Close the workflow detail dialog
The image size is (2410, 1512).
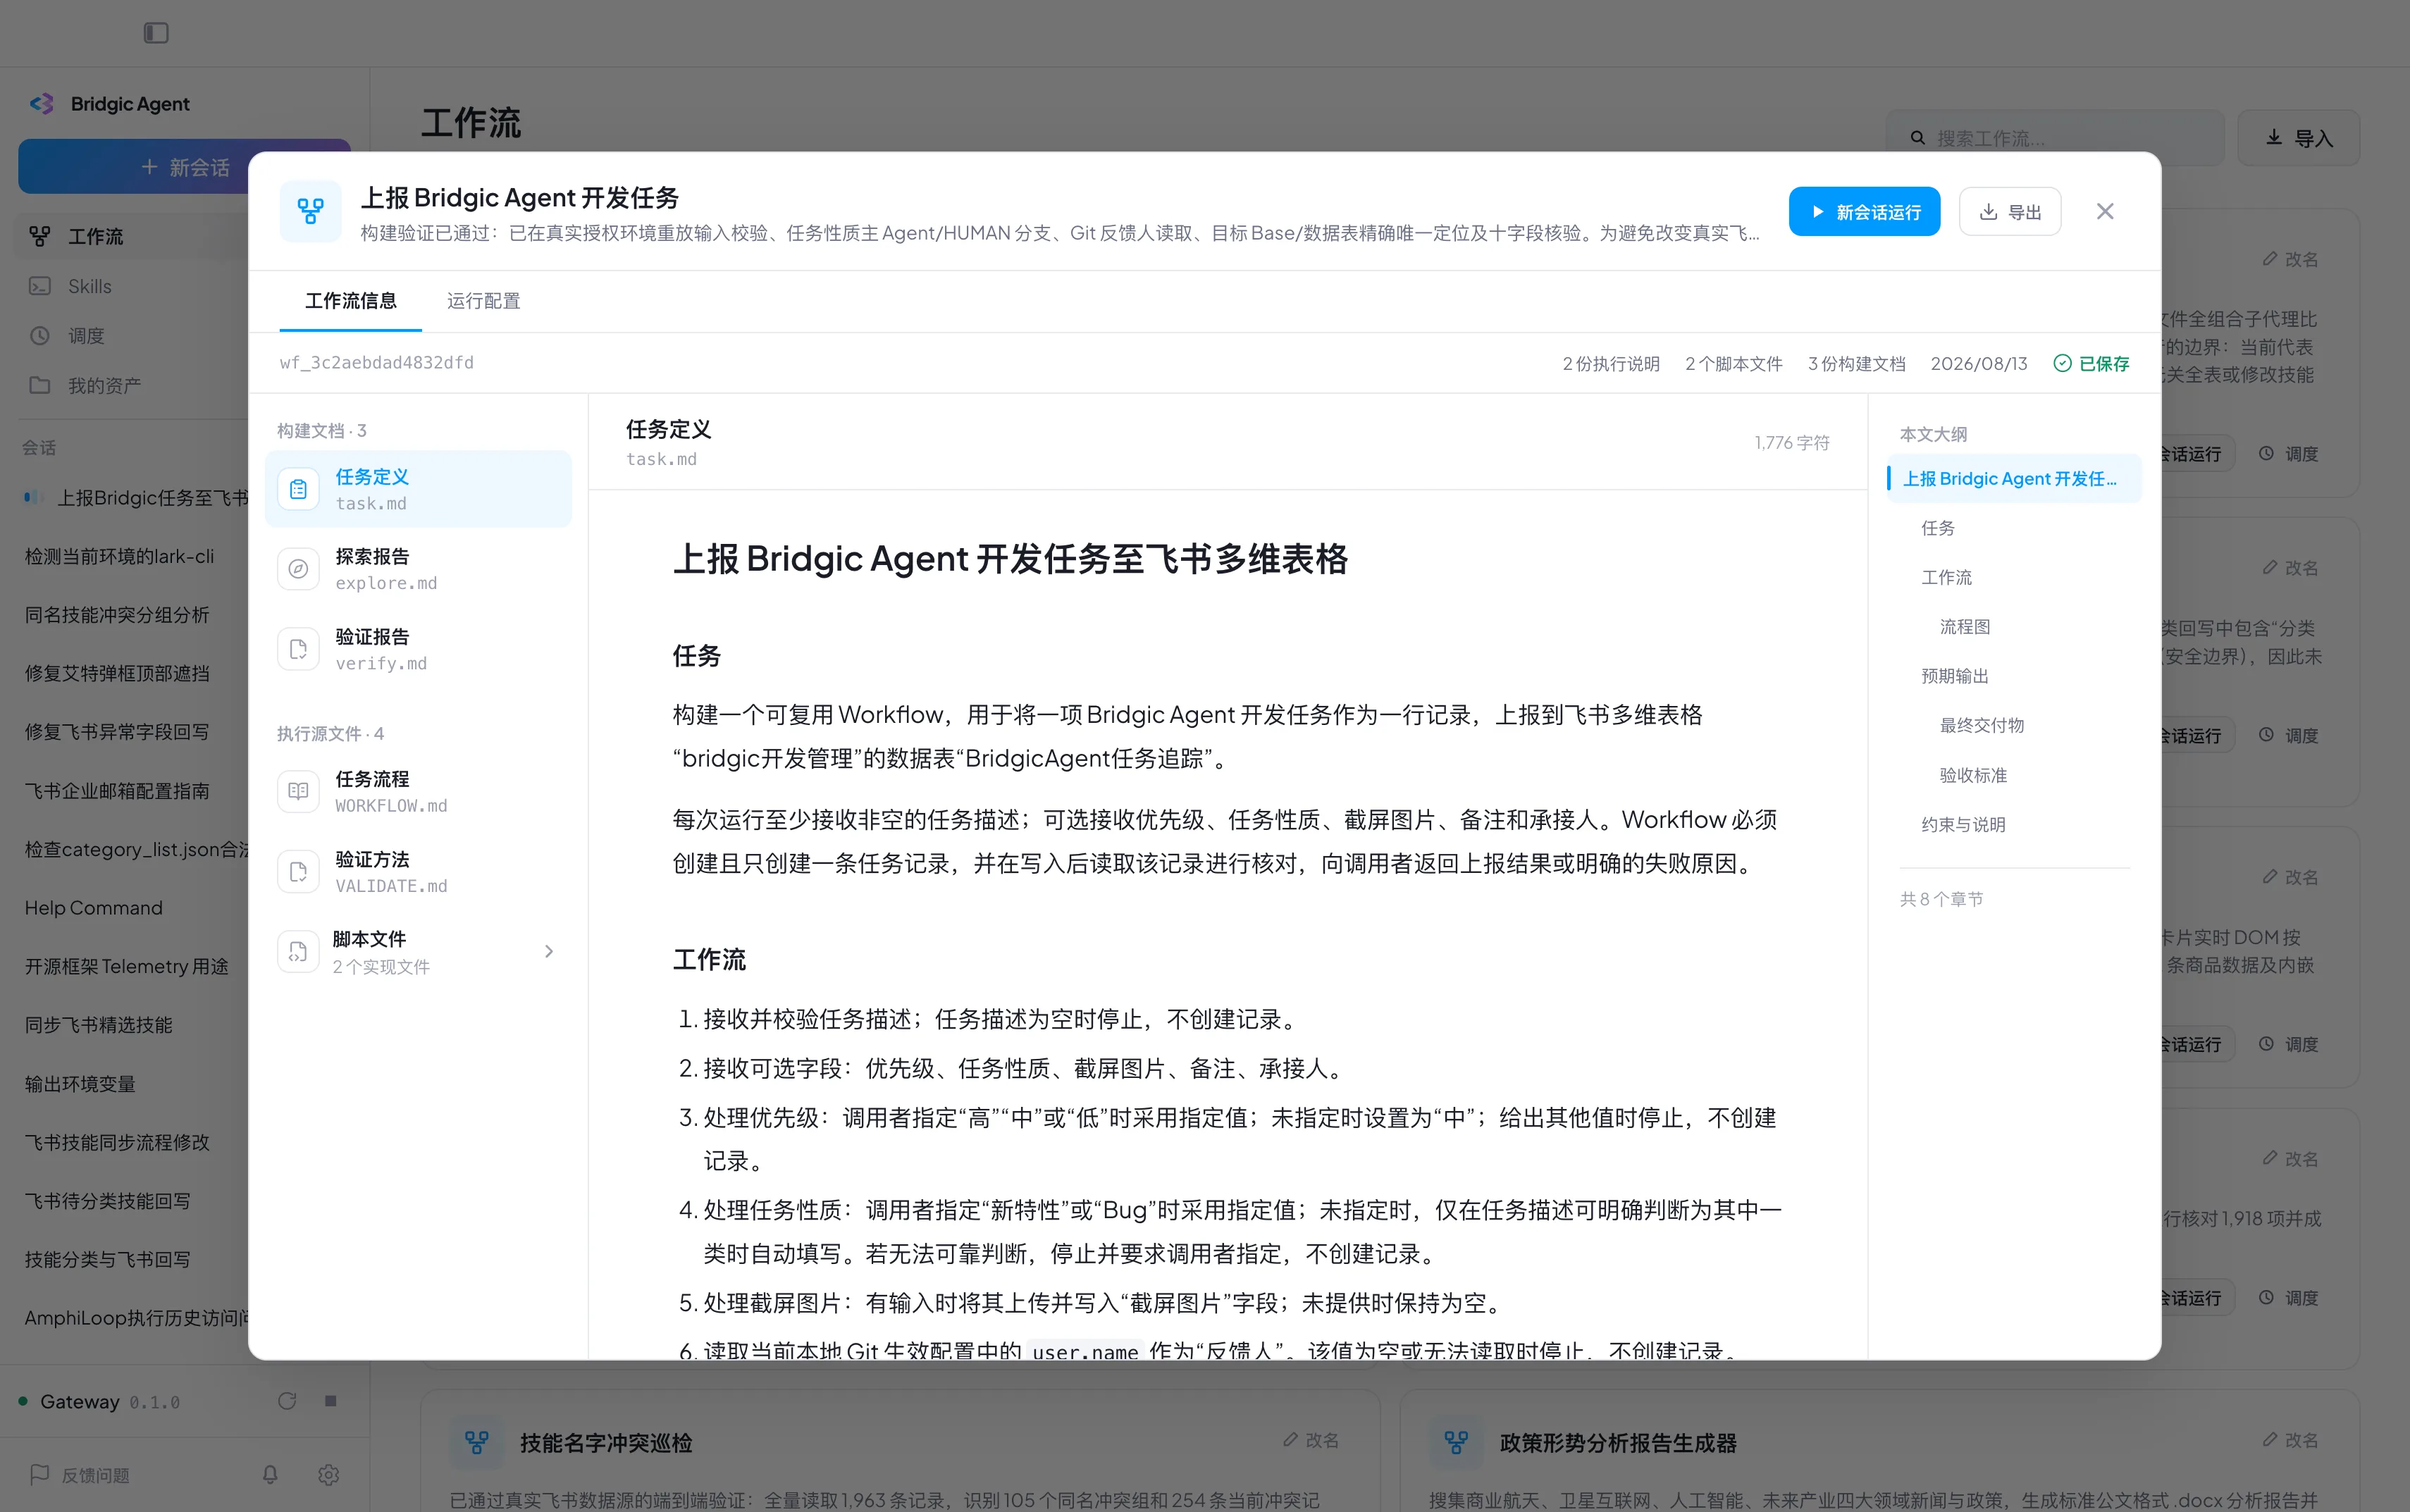(x=2105, y=211)
